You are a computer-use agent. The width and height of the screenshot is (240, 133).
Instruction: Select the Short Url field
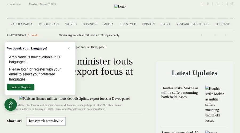[46, 121]
